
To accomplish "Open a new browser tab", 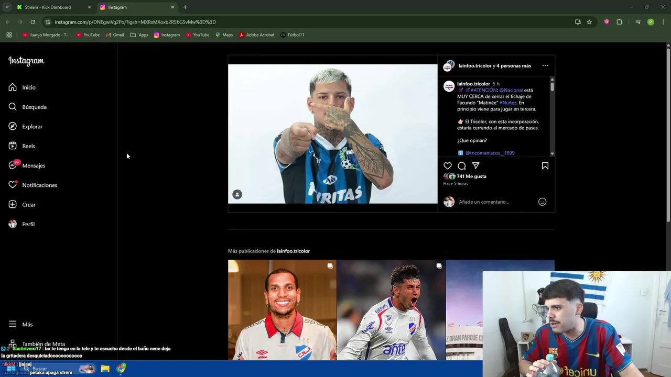I will (185, 7).
